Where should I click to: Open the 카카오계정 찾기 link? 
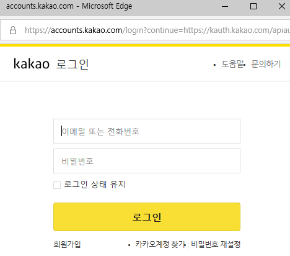160,244
